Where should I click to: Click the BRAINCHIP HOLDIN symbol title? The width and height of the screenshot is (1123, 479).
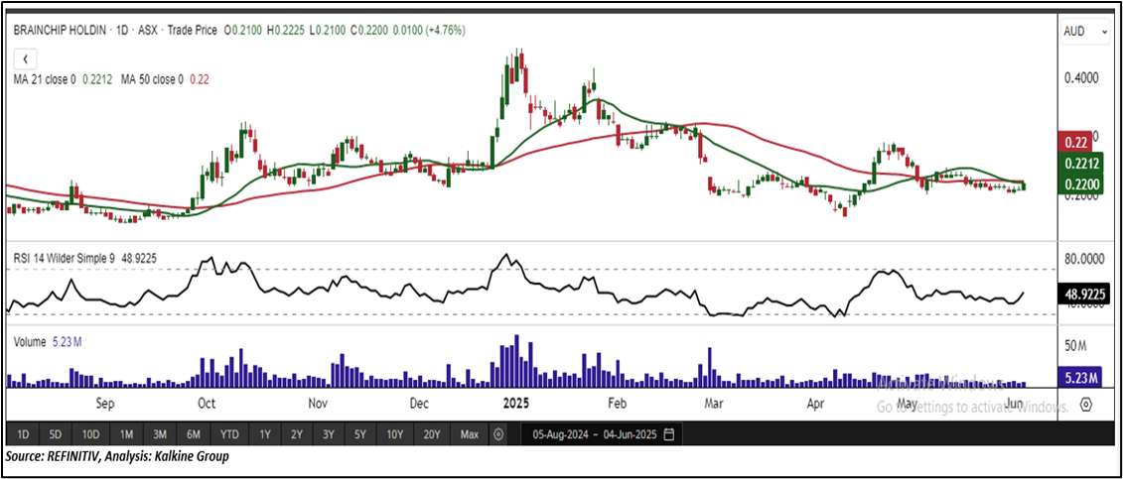pyautogui.click(x=61, y=31)
